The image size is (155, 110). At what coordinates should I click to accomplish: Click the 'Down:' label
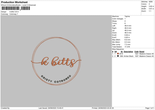(x=114, y=33)
